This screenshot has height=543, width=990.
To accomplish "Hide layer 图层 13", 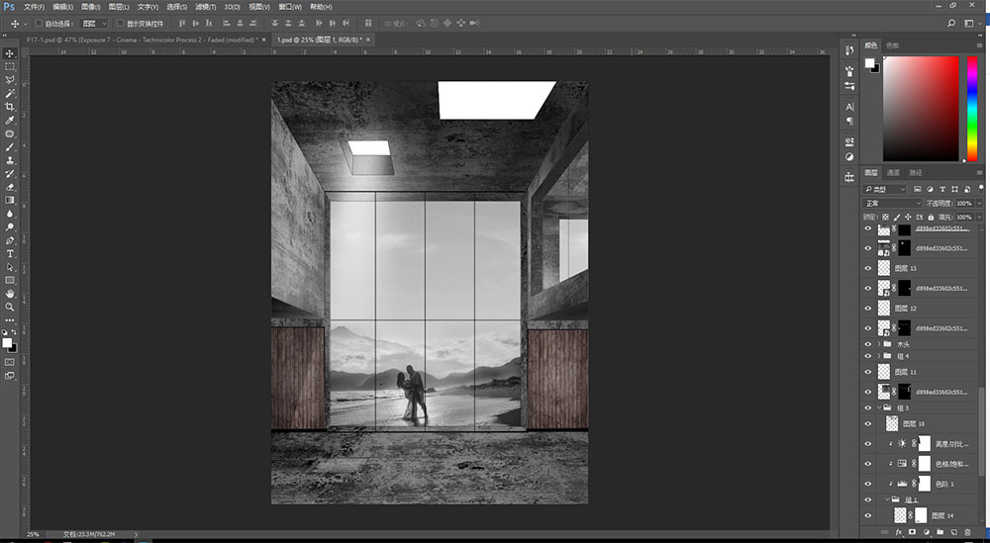I will [867, 268].
